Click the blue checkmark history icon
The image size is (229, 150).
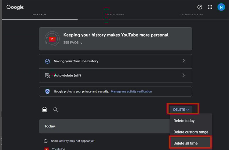point(47,61)
